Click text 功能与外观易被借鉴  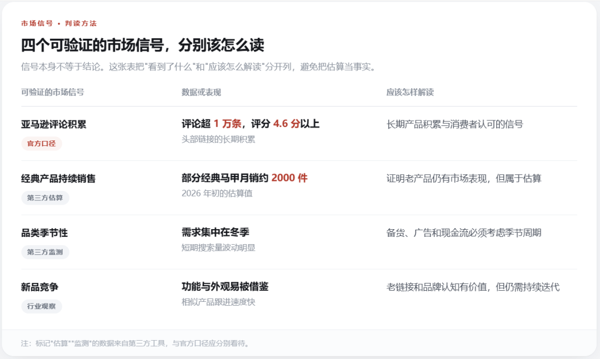[x=225, y=286]
